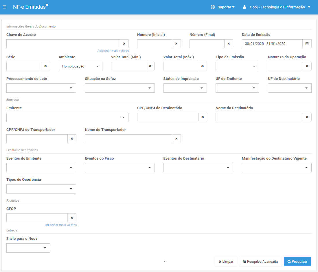
Task: Focus the Valor Total (Máx.) input
Action: (x=181, y=66)
